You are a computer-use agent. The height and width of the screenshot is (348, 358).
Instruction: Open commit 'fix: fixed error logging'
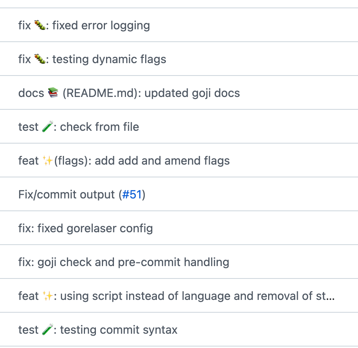point(84,25)
